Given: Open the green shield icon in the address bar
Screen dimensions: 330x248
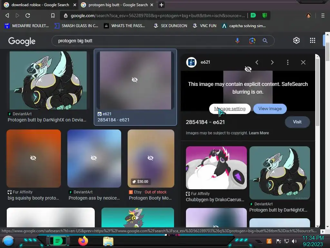Looking at the screenshot, I should click(265, 15).
